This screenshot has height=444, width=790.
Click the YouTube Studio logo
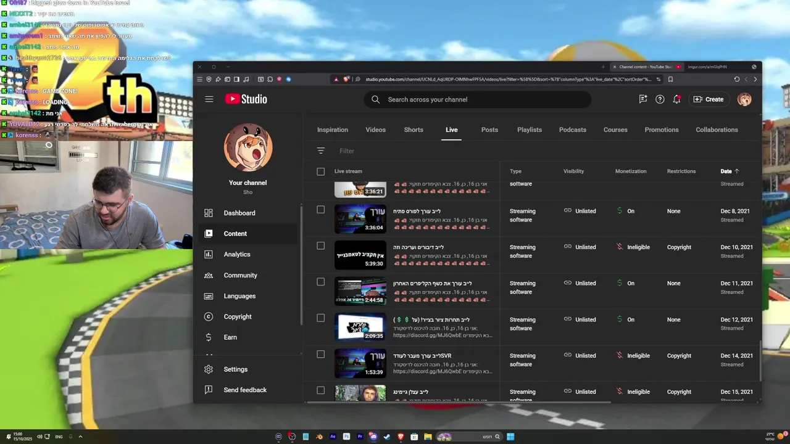click(246, 99)
